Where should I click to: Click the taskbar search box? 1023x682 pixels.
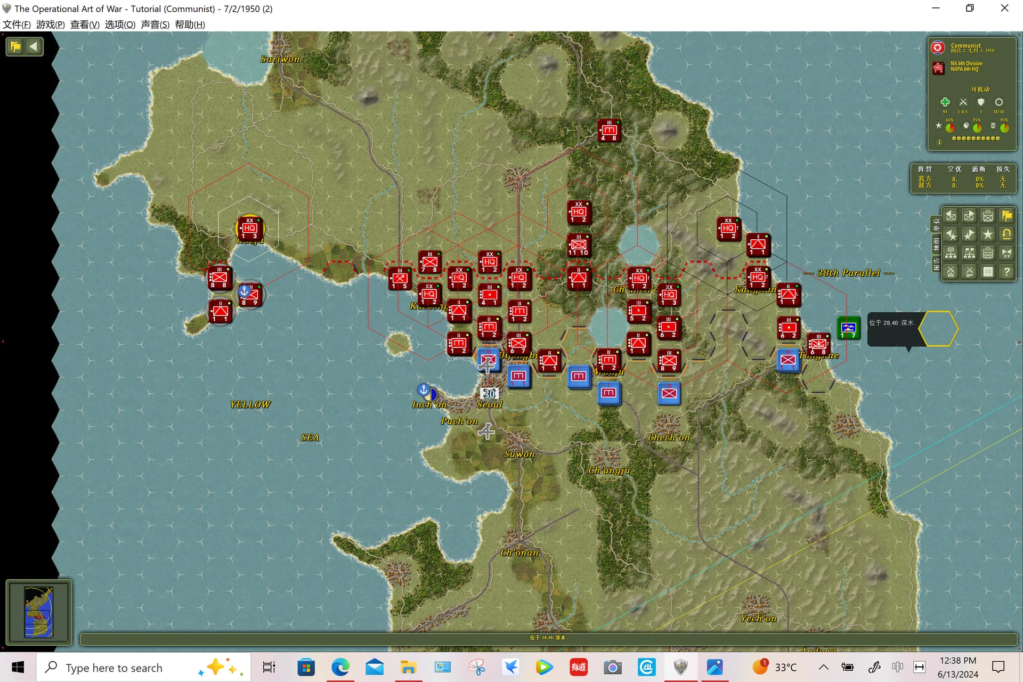tap(144, 667)
